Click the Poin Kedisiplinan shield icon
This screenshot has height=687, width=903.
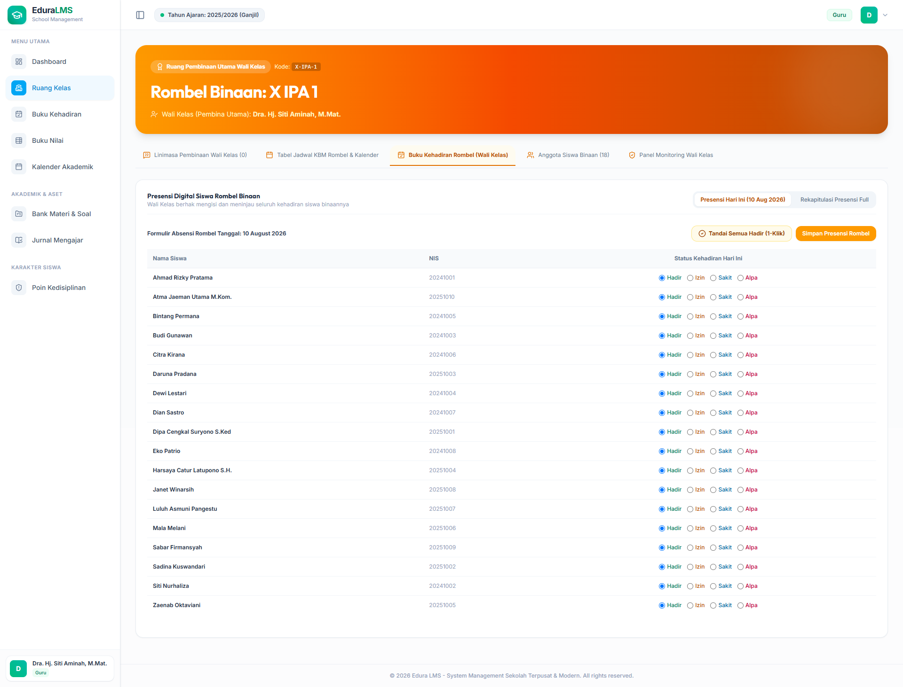19,288
